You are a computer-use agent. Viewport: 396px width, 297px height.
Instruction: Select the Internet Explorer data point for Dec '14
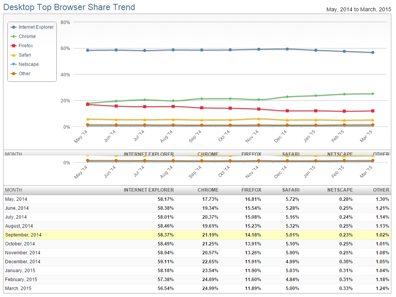click(x=287, y=49)
